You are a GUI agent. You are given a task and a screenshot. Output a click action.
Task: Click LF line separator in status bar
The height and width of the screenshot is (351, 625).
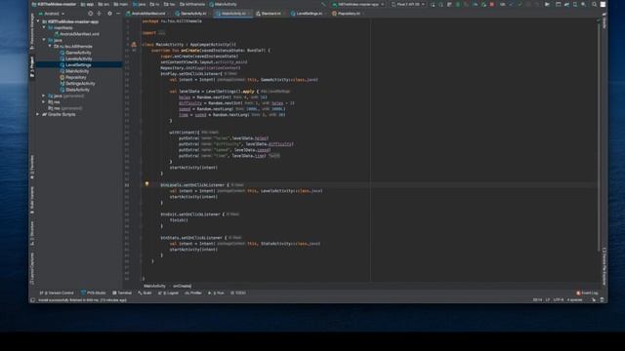548,300
